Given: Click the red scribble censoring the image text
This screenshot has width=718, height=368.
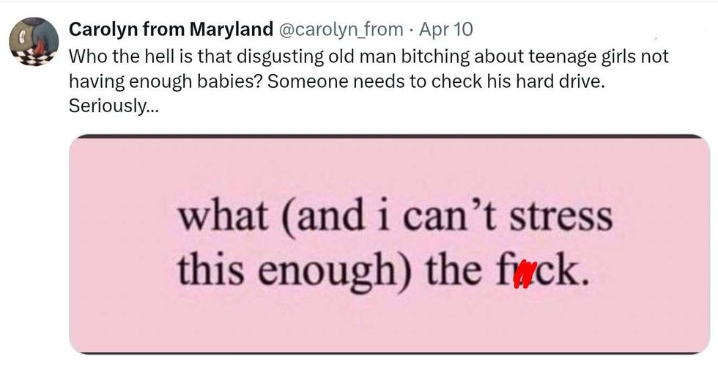Looking at the screenshot, I should pos(523,276).
